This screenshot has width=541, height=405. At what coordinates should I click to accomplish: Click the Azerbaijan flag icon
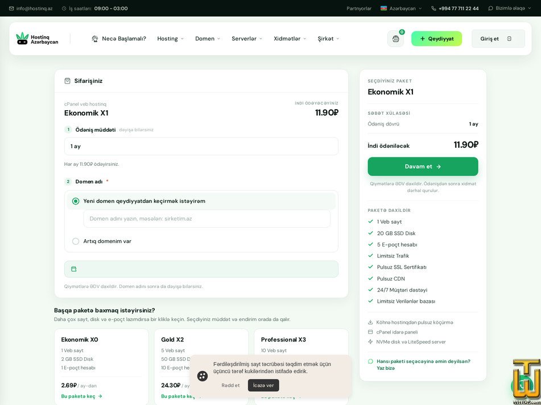(x=383, y=9)
